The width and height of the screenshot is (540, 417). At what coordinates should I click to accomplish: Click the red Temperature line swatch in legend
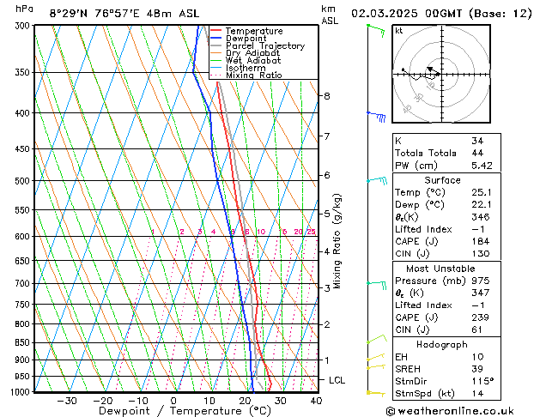point(216,31)
